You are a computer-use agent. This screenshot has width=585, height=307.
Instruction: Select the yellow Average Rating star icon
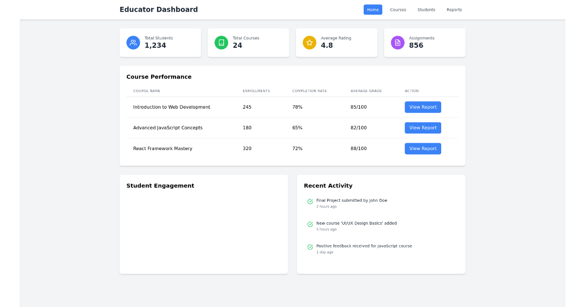[310, 42]
